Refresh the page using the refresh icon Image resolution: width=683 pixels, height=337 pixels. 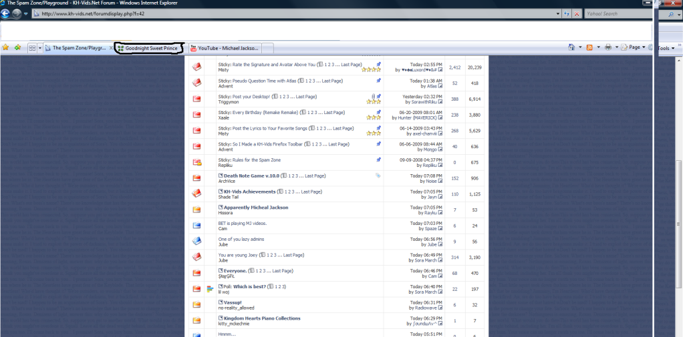click(x=567, y=14)
